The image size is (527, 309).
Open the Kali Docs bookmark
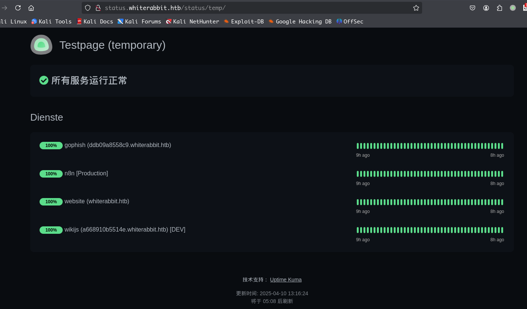(95, 22)
